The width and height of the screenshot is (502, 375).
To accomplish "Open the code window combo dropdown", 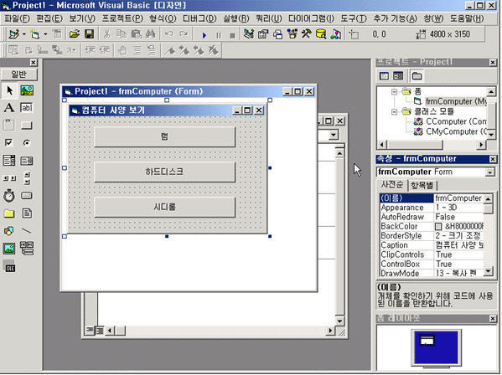I will tap(334, 135).
